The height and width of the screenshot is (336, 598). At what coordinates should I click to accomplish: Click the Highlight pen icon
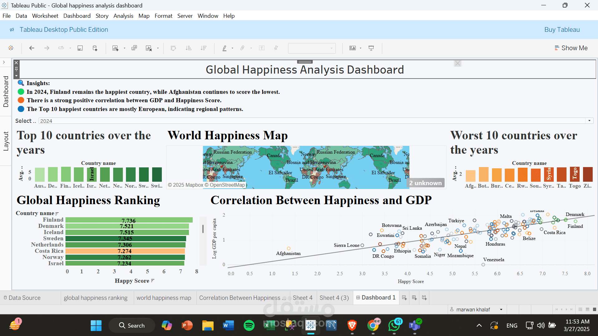click(224, 48)
